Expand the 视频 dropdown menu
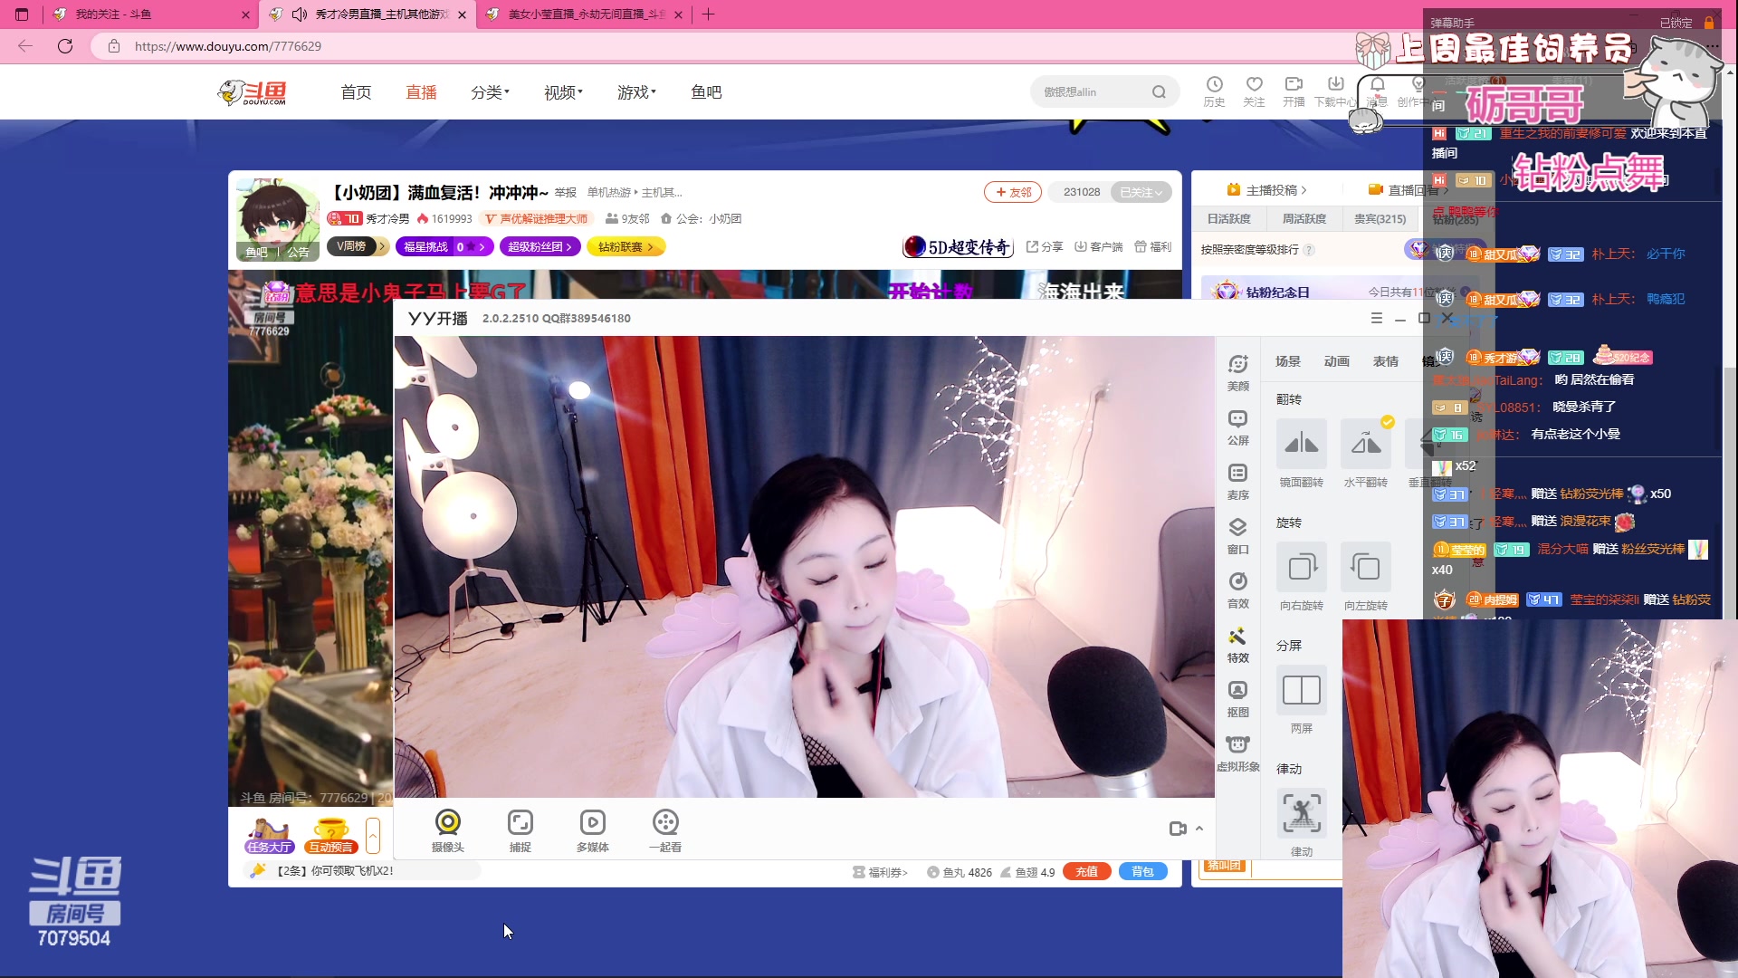 563,92
